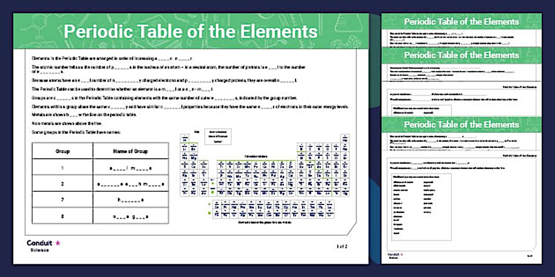Click the Group 2 name blank in the table

[130, 184]
